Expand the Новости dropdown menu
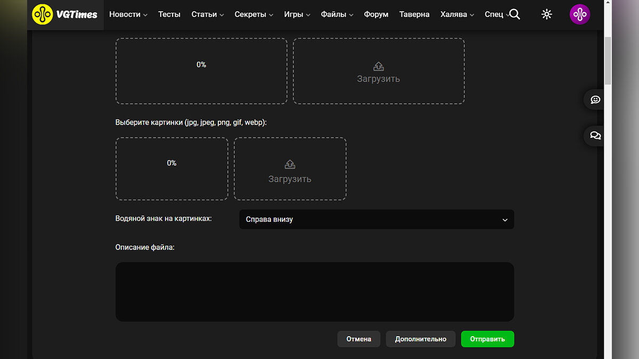This screenshot has width=639, height=359. pos(128,14)
